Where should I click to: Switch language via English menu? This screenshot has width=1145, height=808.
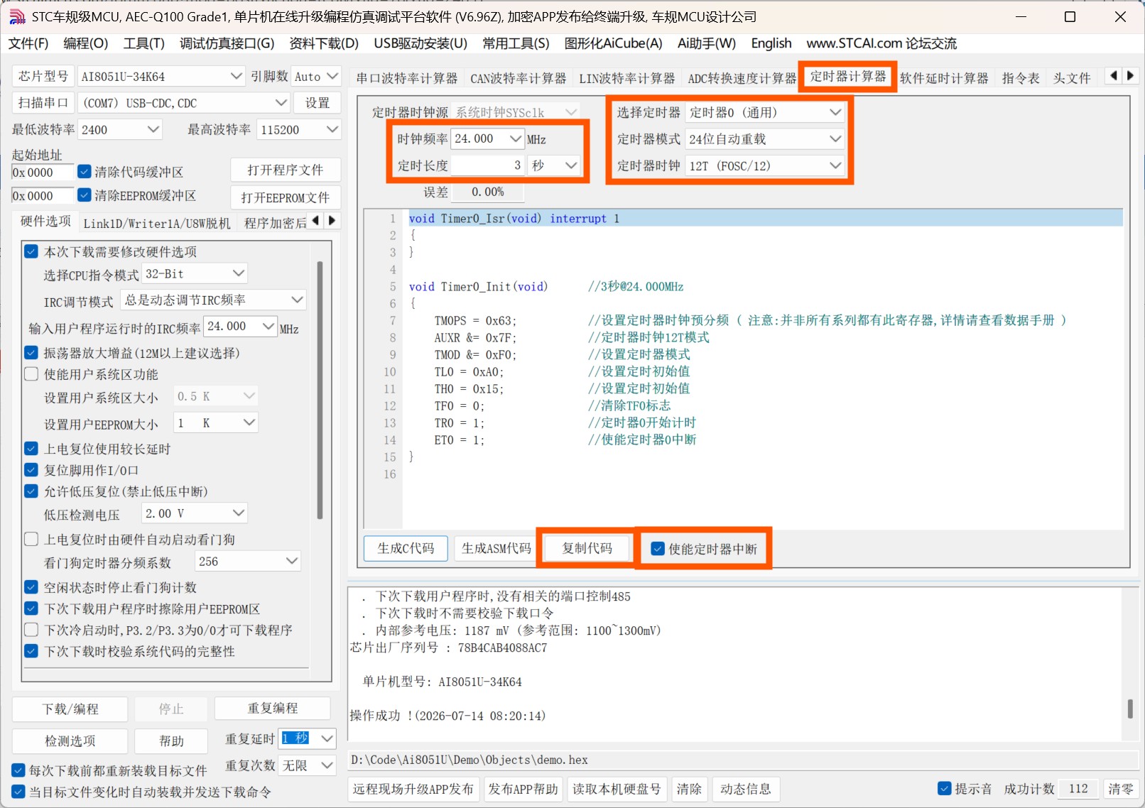[771, 43]
